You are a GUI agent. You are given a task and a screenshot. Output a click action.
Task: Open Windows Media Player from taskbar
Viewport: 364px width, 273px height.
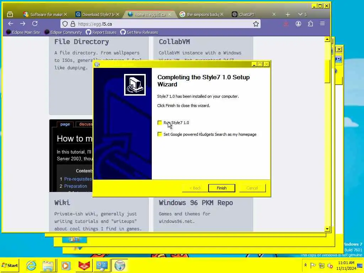pos(66,265)
